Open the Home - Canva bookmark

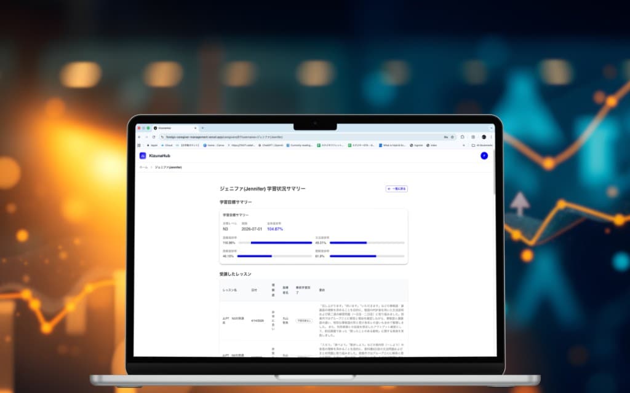tap(213, 145)
